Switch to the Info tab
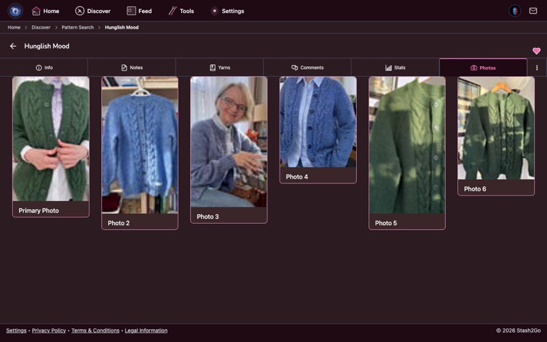Image resolution: width=547 pixels, height=342 pixels. click(x=44, y=68)
